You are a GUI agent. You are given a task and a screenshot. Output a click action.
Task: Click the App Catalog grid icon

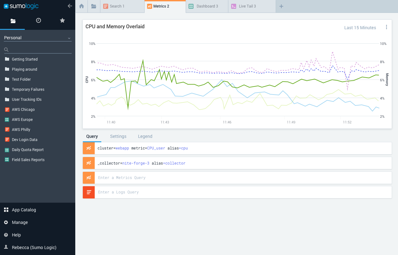(6, 210)
